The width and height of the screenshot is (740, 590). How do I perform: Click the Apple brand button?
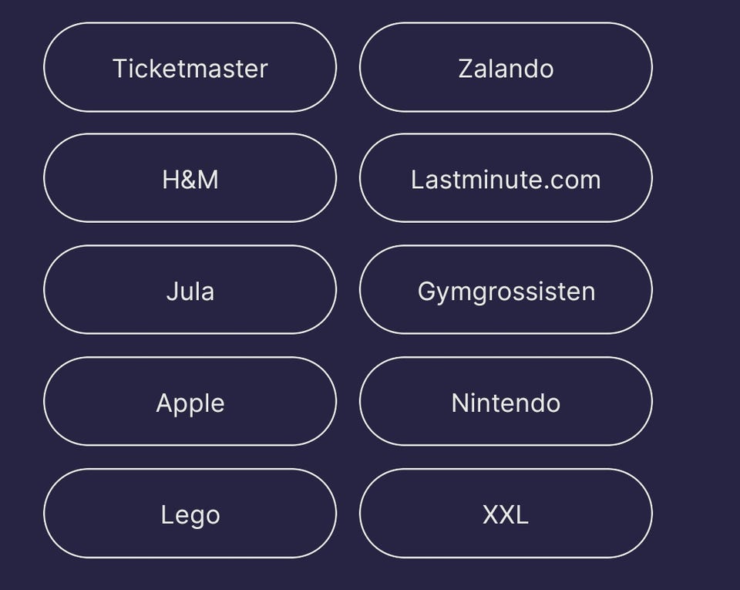click(190, 402)
